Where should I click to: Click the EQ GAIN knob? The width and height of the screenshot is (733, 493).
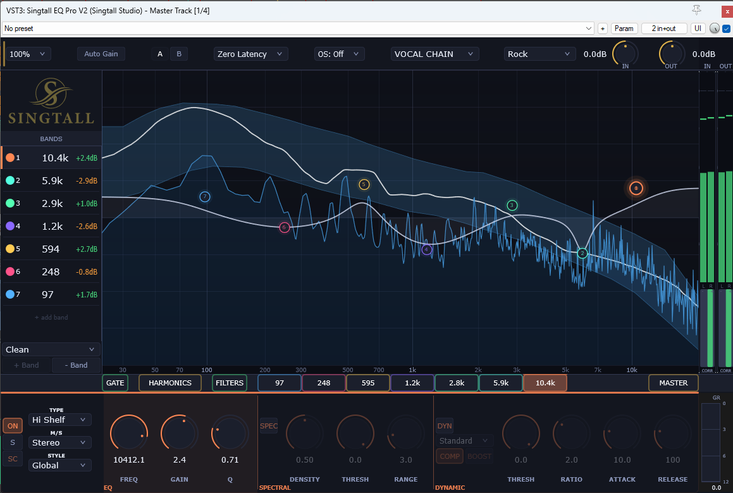(180, 434)
